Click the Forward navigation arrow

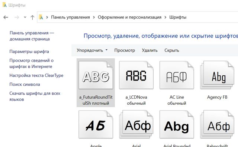pyautogui.click(x=17, y=17)
